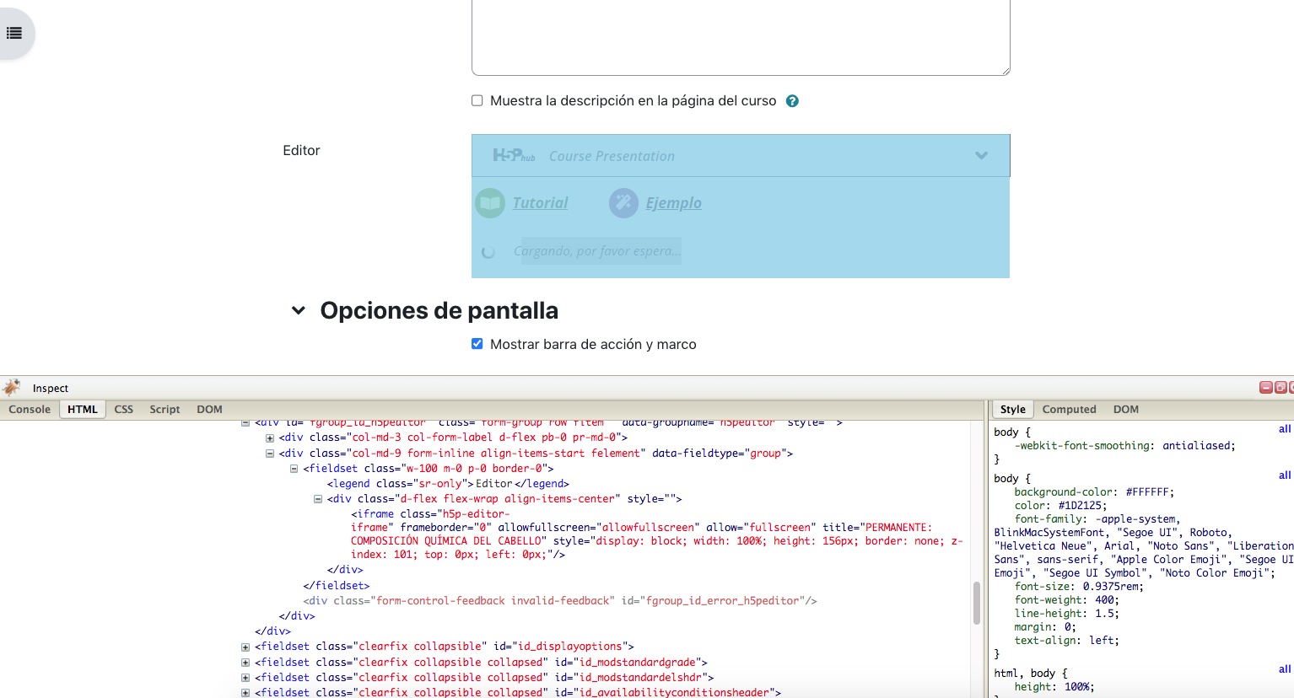Click the HTML panel vertical scrollbar thumb
The image size is (1294, 698).
coord(977,602)
